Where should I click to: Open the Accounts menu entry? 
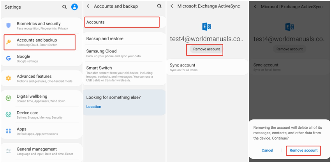pos(122,22)
